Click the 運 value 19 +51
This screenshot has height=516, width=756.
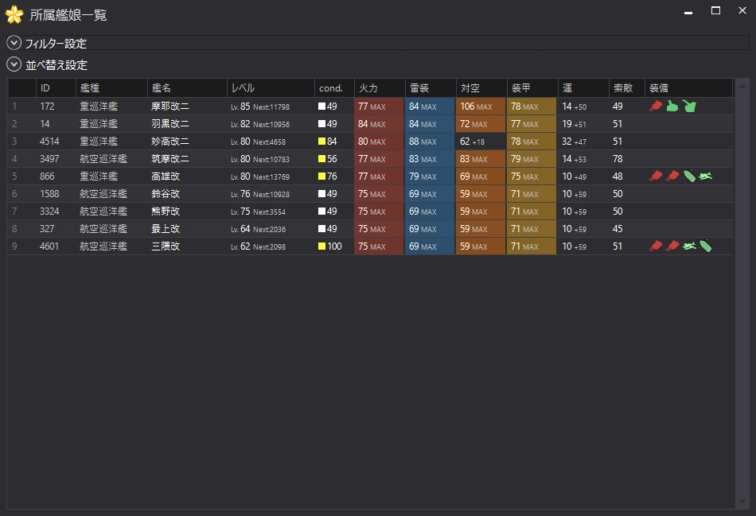575,124
